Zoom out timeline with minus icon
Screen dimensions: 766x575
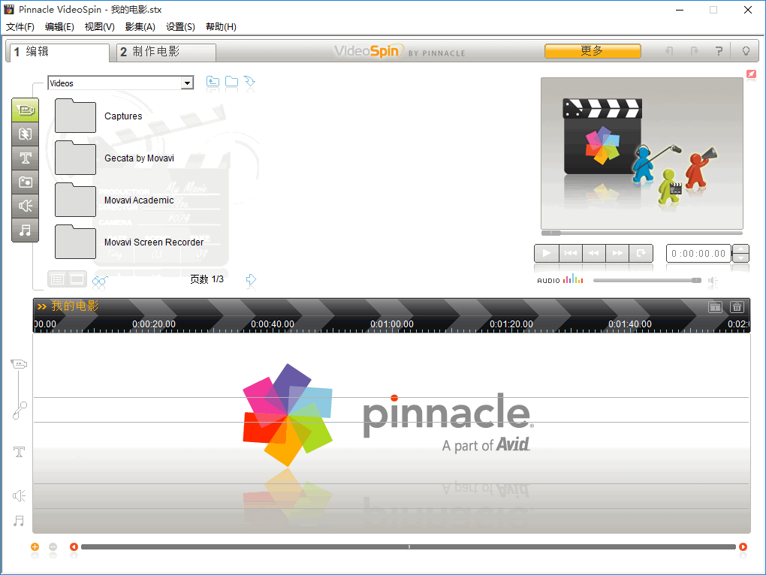[53, 546]
